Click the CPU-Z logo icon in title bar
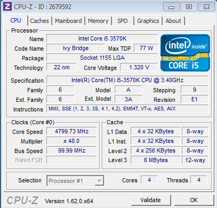This screenshot has width=217, height=208. pyautogui.click(x=7, y=7)
